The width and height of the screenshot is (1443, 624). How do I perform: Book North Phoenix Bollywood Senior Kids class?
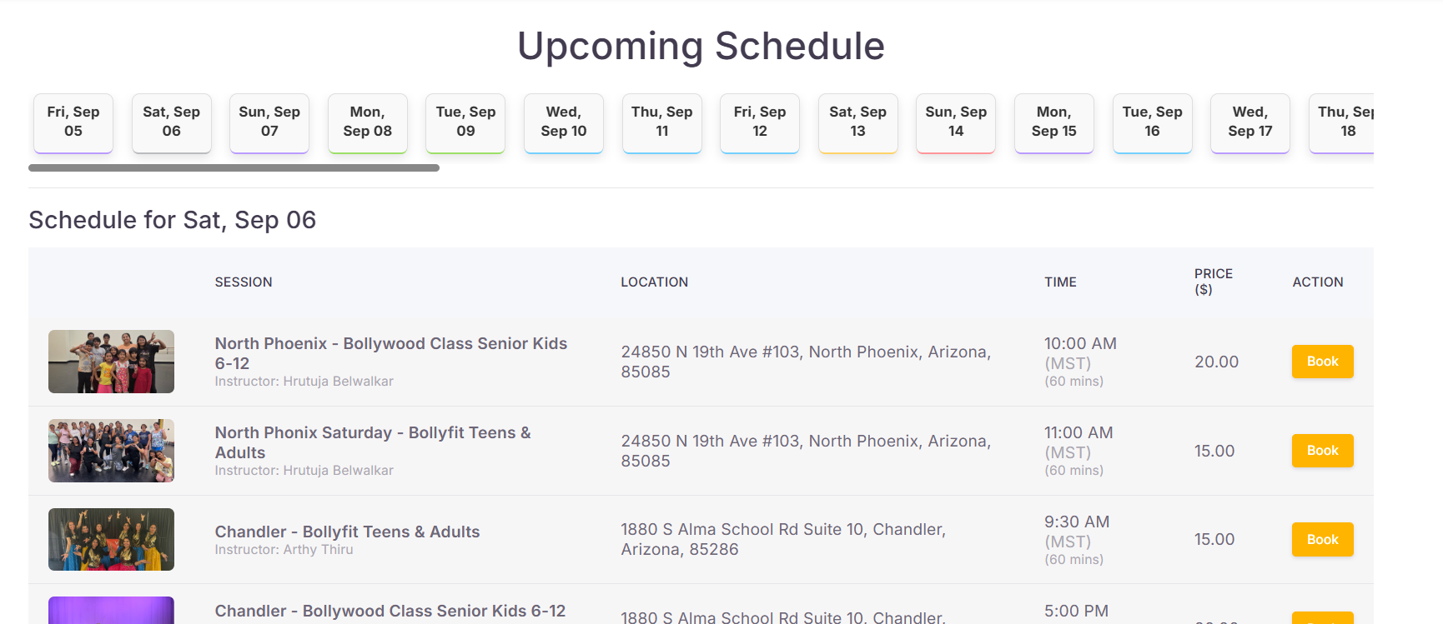pos(1322,362)
